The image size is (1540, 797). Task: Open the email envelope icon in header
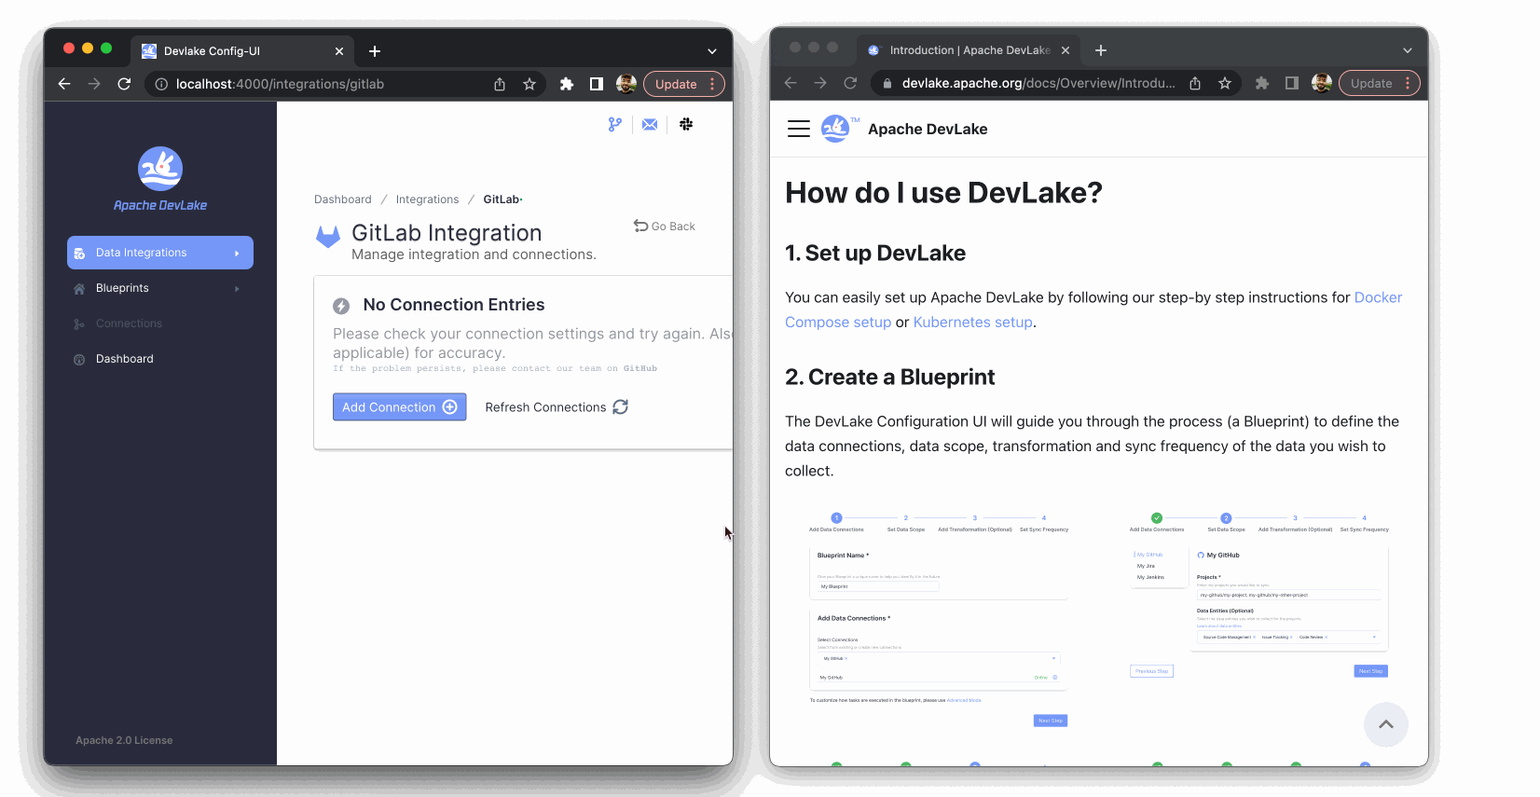point(650,124)
